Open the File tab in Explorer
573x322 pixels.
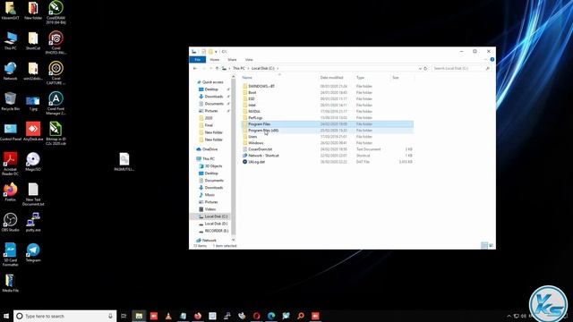[198, 60]
